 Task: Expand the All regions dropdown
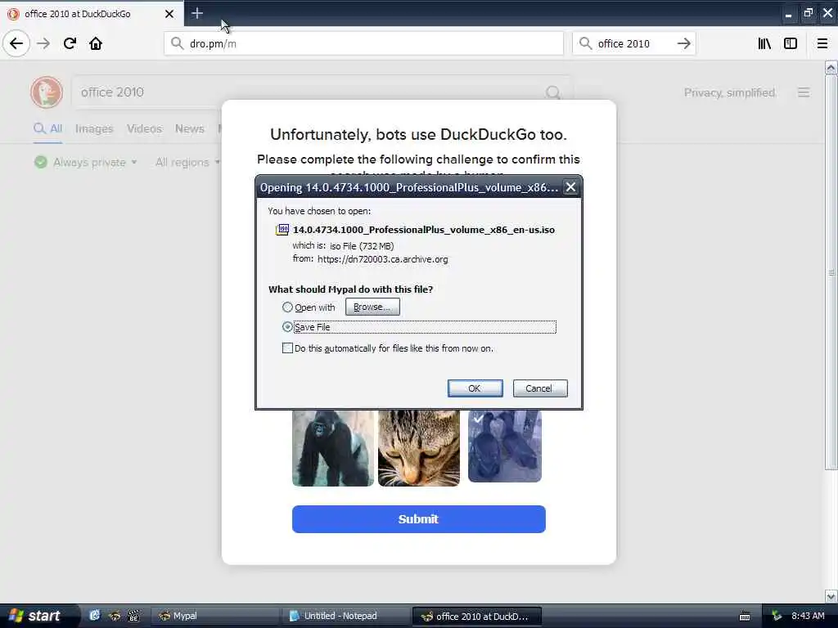click(x=187, y=163)
